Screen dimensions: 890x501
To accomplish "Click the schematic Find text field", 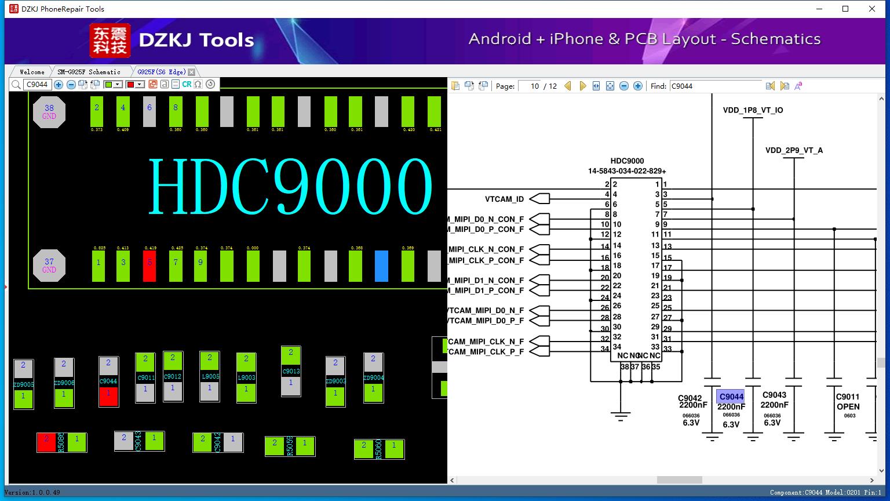I will tap(716, 86).
